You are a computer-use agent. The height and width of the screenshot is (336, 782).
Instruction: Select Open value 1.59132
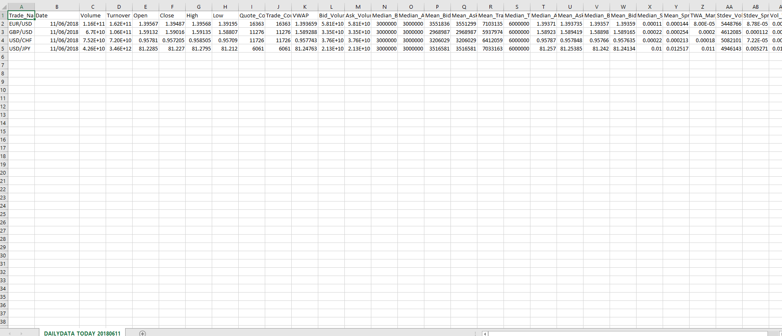coord(145,32)
